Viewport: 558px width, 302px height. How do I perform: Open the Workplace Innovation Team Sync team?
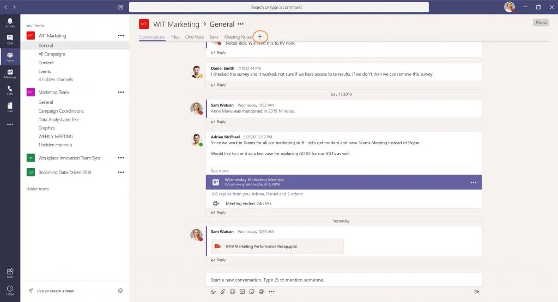(69, 158)
